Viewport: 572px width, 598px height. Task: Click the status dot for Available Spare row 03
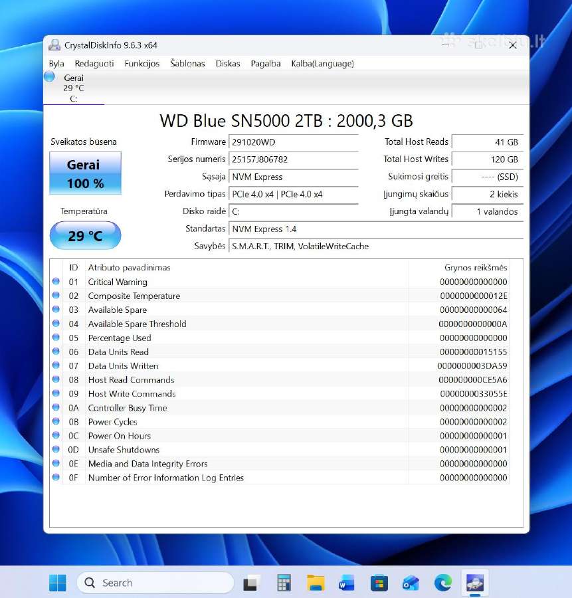(56, 309)
